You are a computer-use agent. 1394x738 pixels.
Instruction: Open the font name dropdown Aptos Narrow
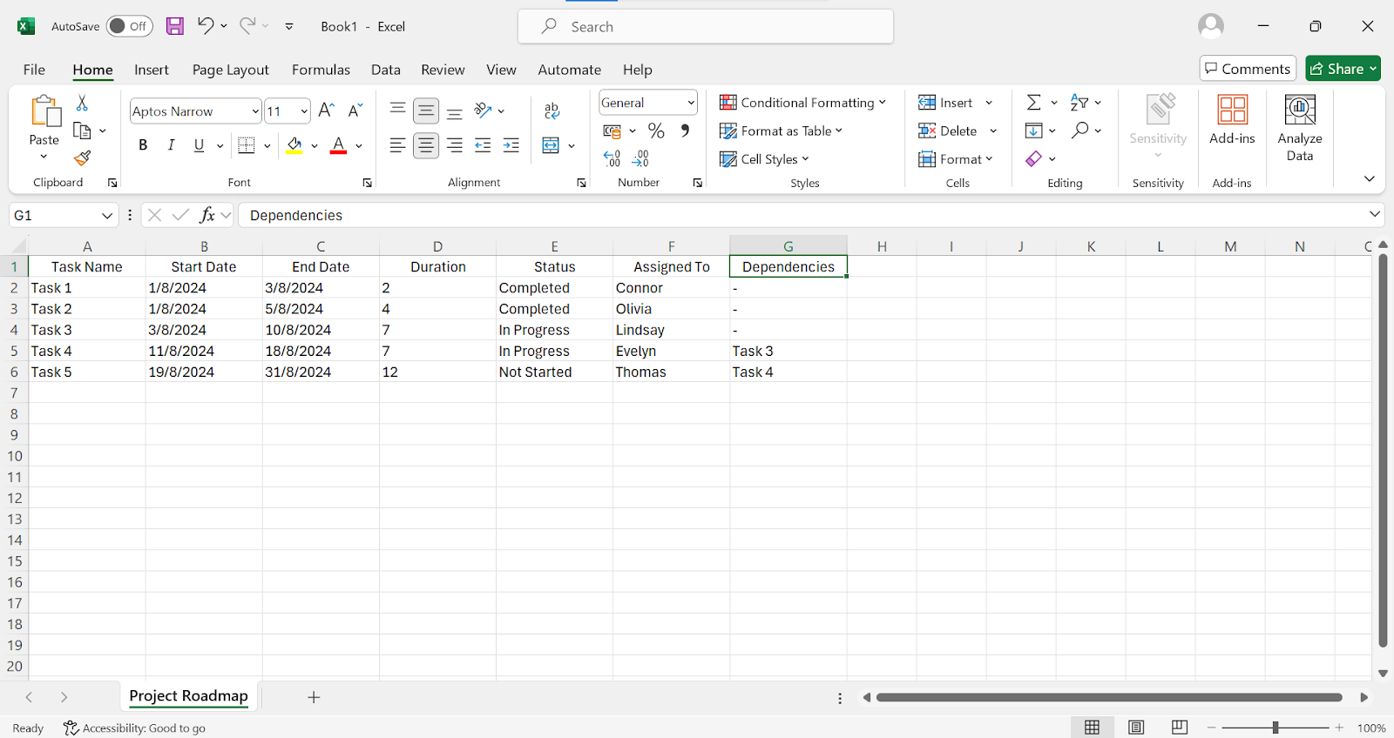click(x=255, y=111)
